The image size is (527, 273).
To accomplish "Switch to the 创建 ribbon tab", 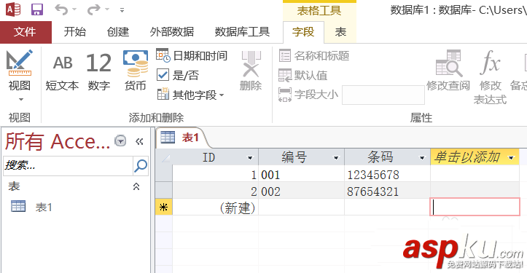I will click(117, 32).
